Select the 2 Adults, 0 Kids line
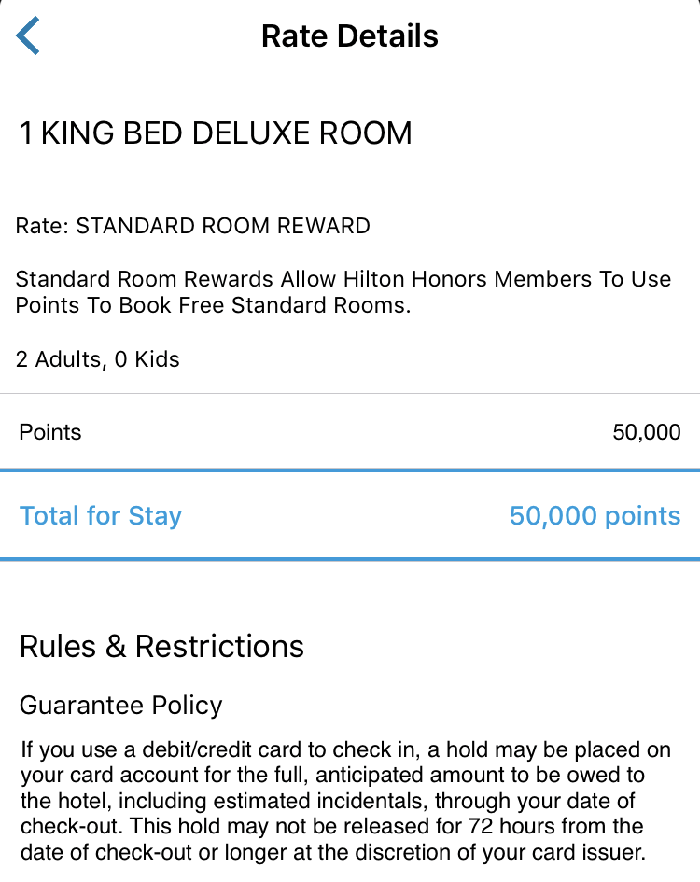Screen dimensions: 700x882 pyautogui.click(x=98, y=359)
